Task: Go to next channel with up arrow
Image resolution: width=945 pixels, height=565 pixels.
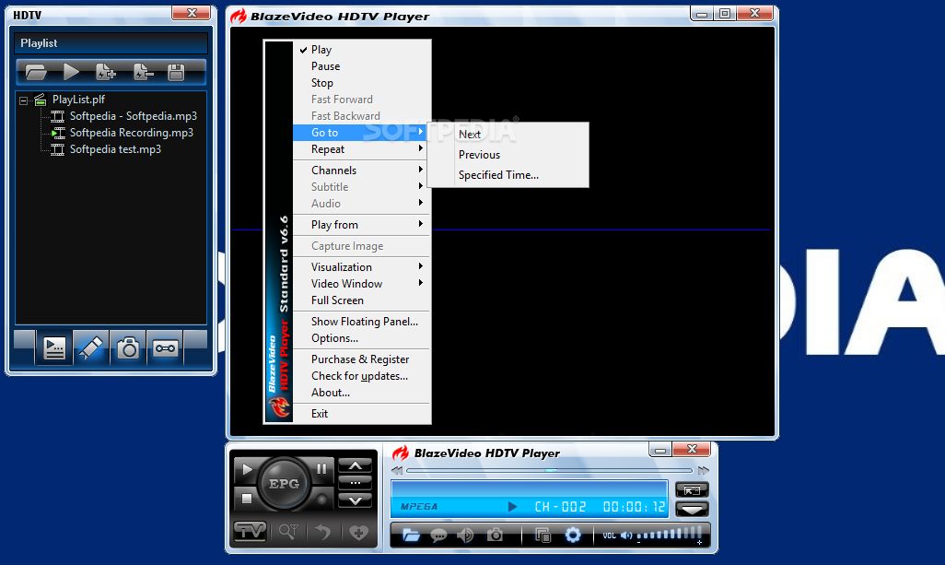Action: click(x=356, y=466)
